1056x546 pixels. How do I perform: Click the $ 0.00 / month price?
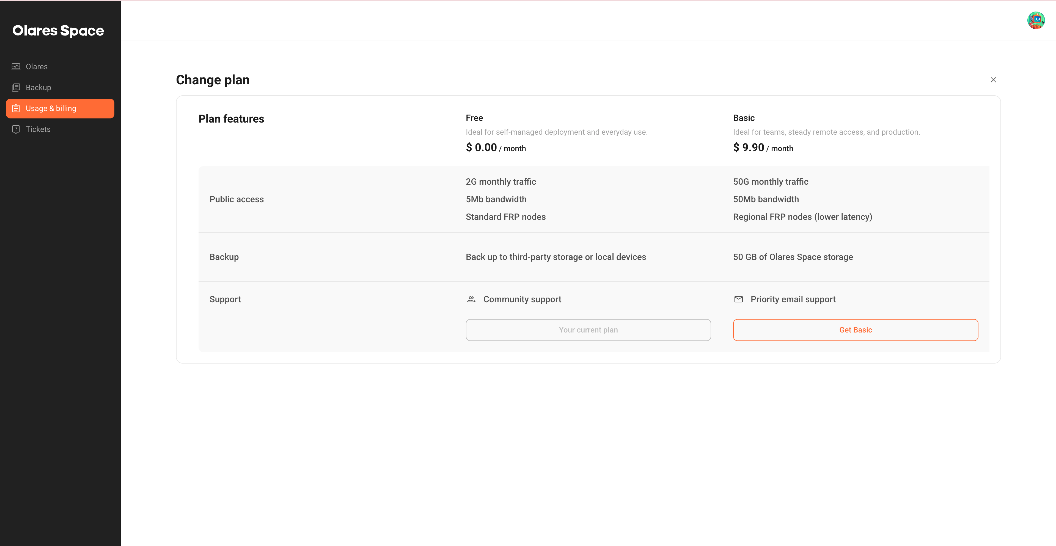496,148
